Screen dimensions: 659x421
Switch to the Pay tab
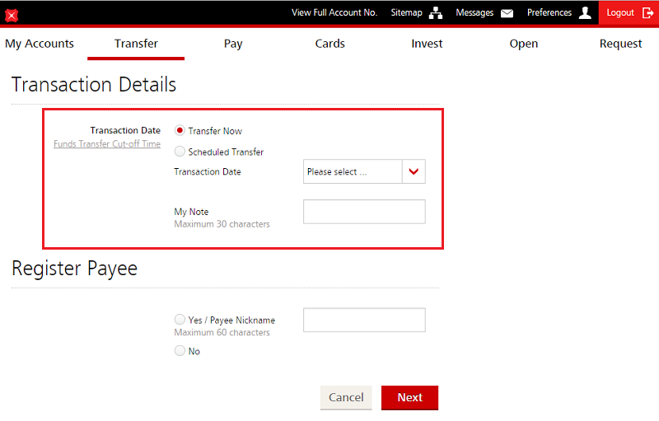(233, 44)
